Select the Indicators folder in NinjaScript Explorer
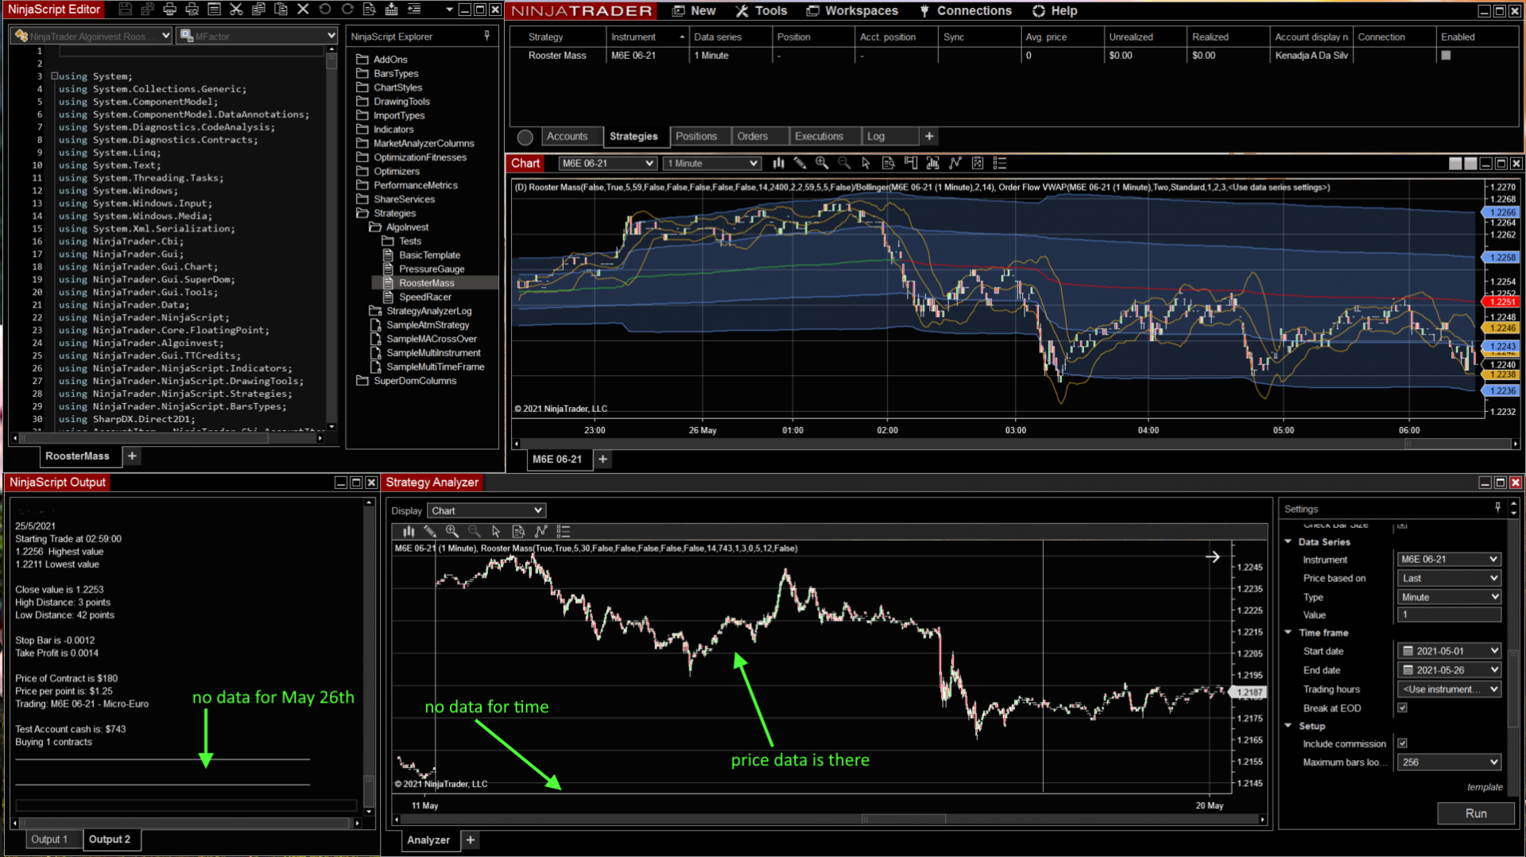The width and height of the screenshot is (1526, 857). tap(393, 129)
